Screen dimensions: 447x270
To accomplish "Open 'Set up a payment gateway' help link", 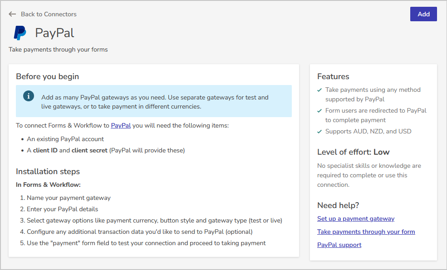I will tap(356, 218).
